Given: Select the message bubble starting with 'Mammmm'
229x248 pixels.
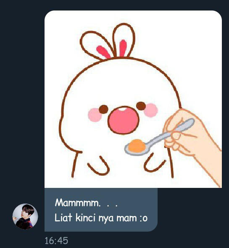Looking at the screenshot, I should [101, 210].
